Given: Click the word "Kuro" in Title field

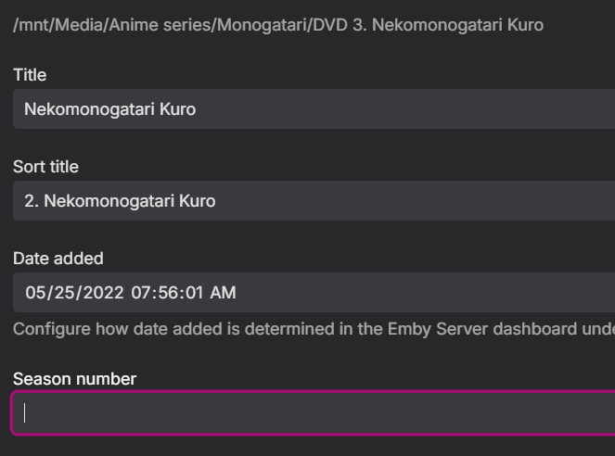Looking at the screenshot, I should [x=178, y=109].
